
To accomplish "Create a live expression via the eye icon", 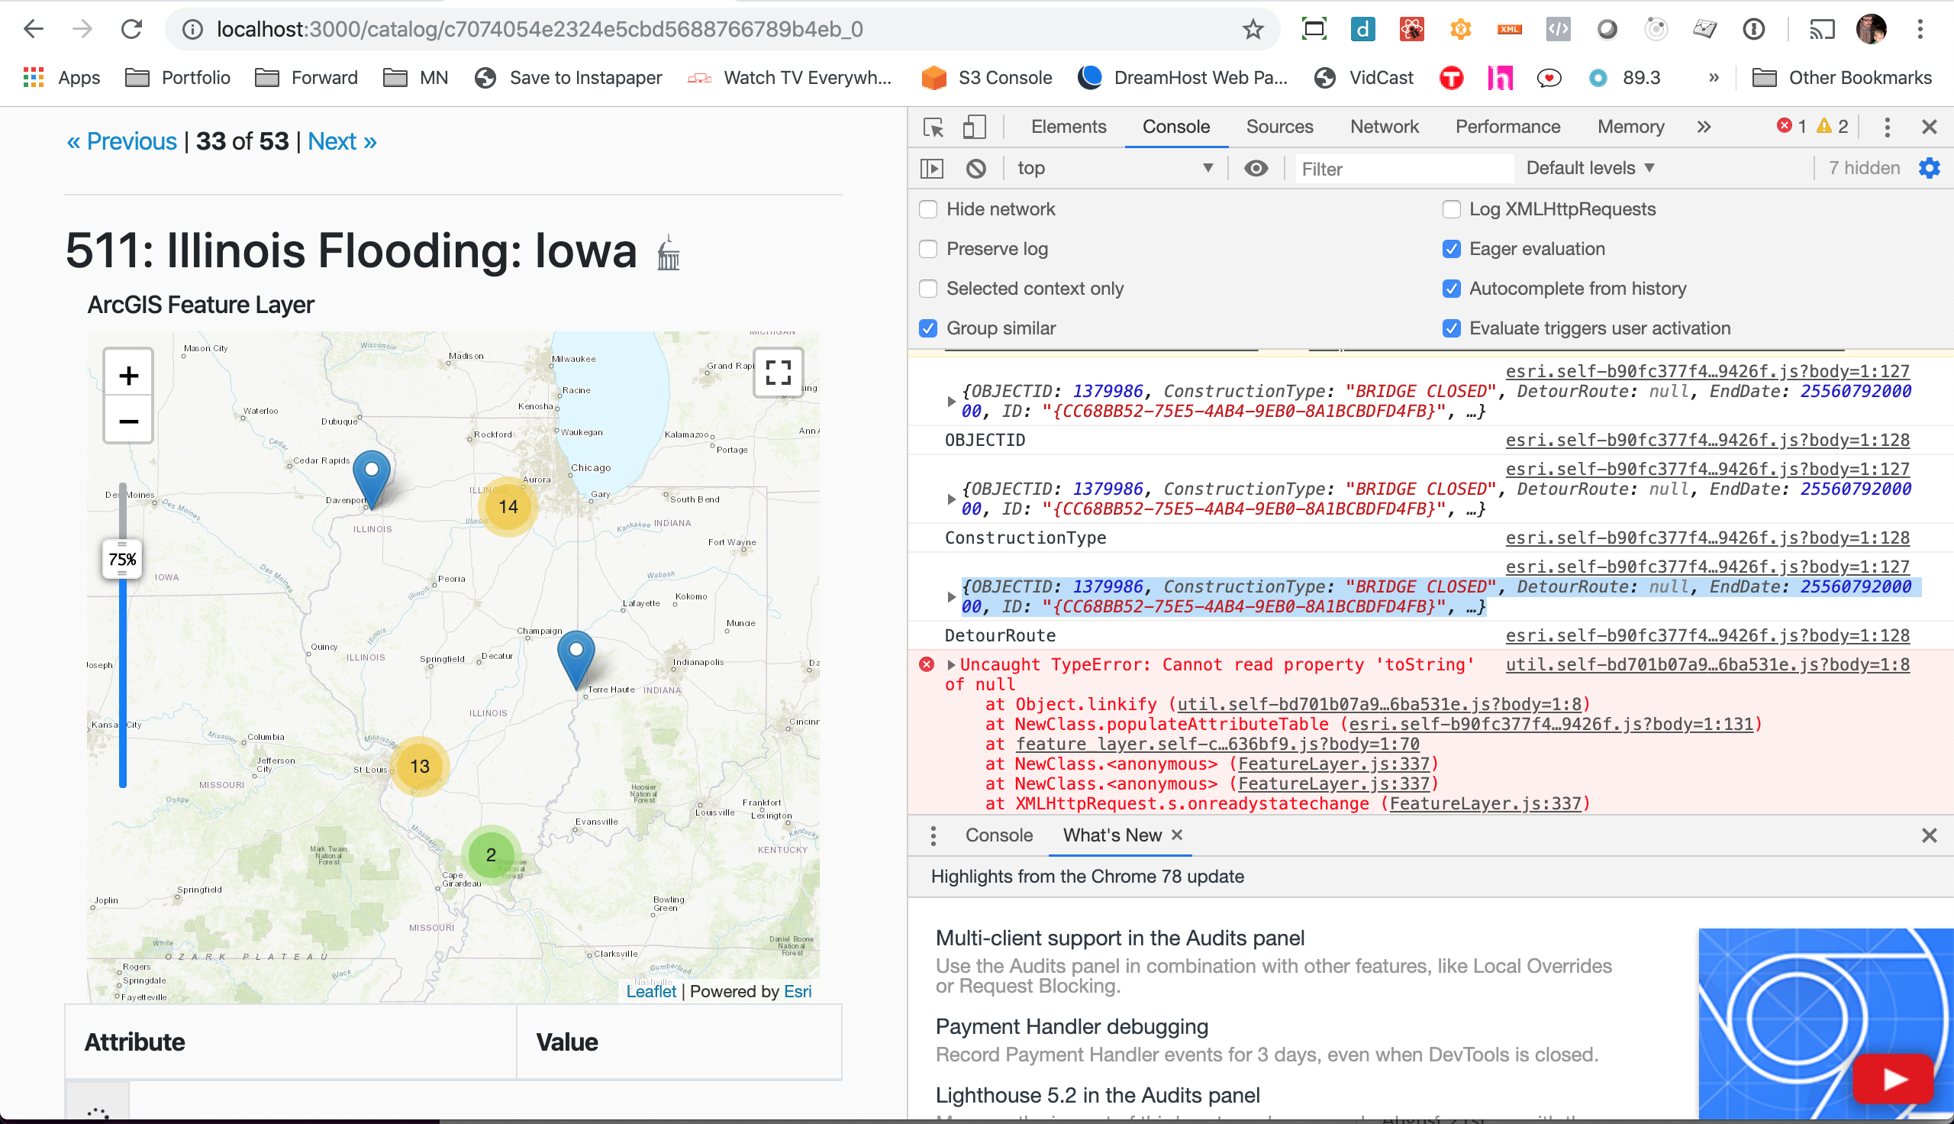I will pyautogui.click(x=1256, y=167).
